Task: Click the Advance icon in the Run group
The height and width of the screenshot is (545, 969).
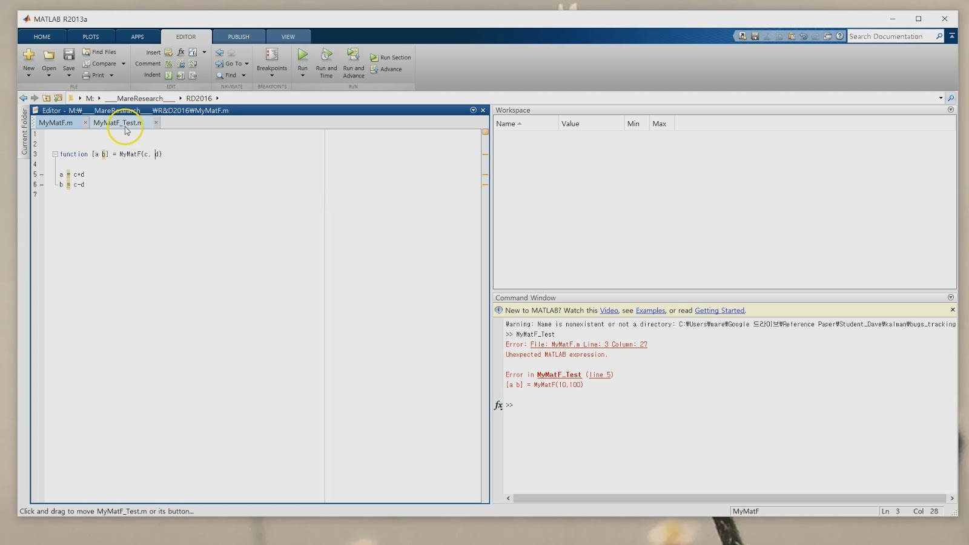Action: [374, 69]
